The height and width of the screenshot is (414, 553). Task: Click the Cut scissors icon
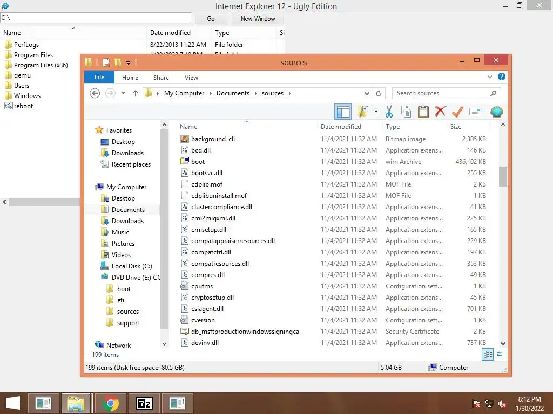(x=389, y=112)
